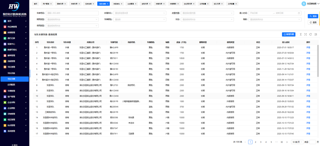
Task: Switch to the 首页 tab
Action: pos(36,4)
